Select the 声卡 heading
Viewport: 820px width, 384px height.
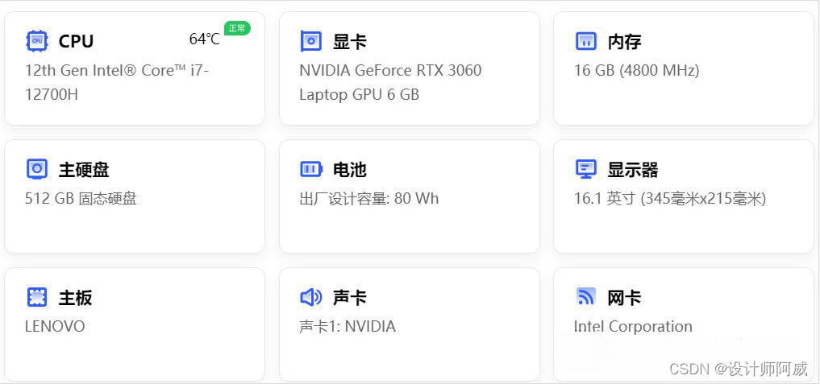(350, 297)
